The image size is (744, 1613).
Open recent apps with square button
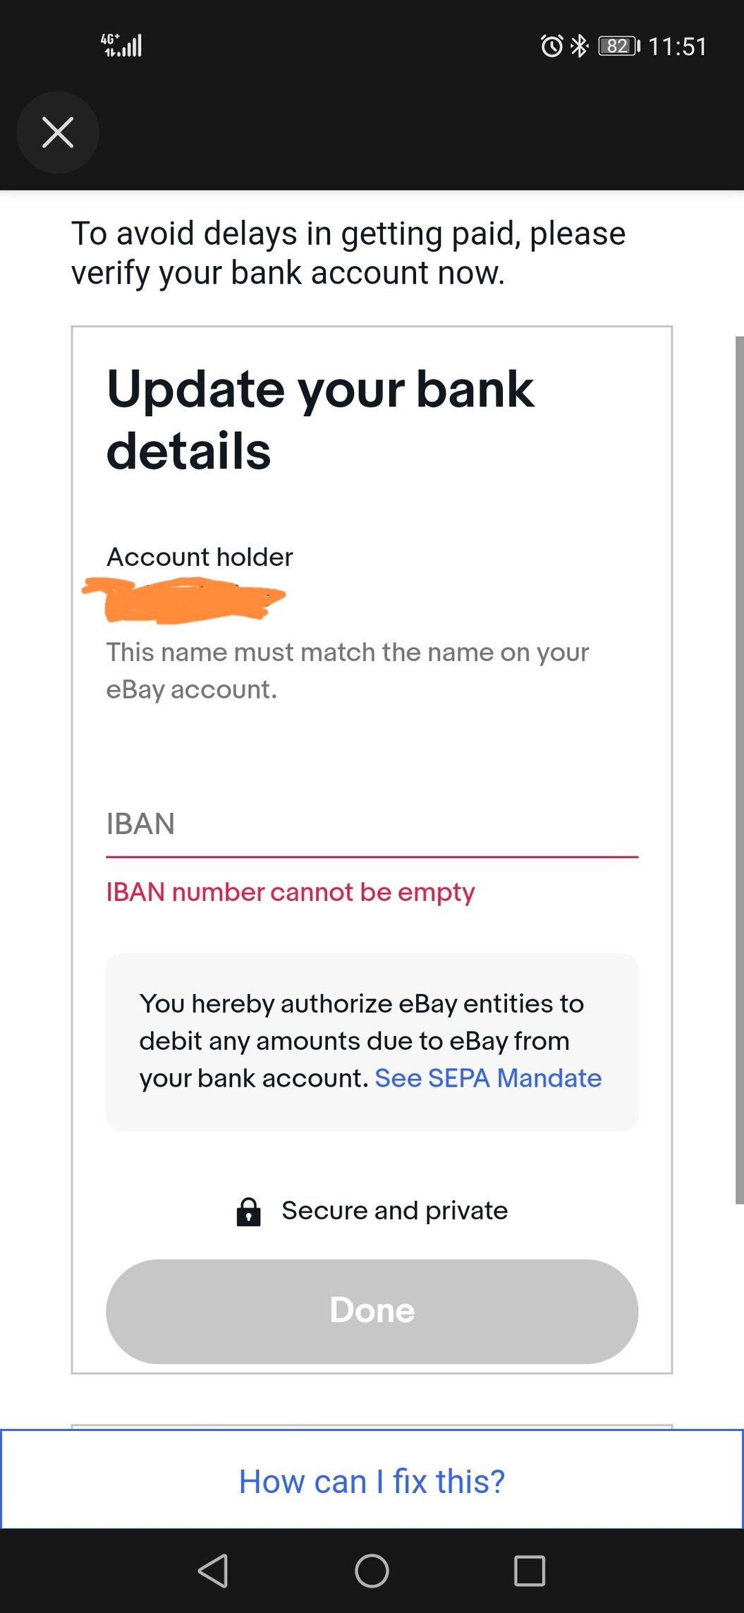(x=530, y=1571)
